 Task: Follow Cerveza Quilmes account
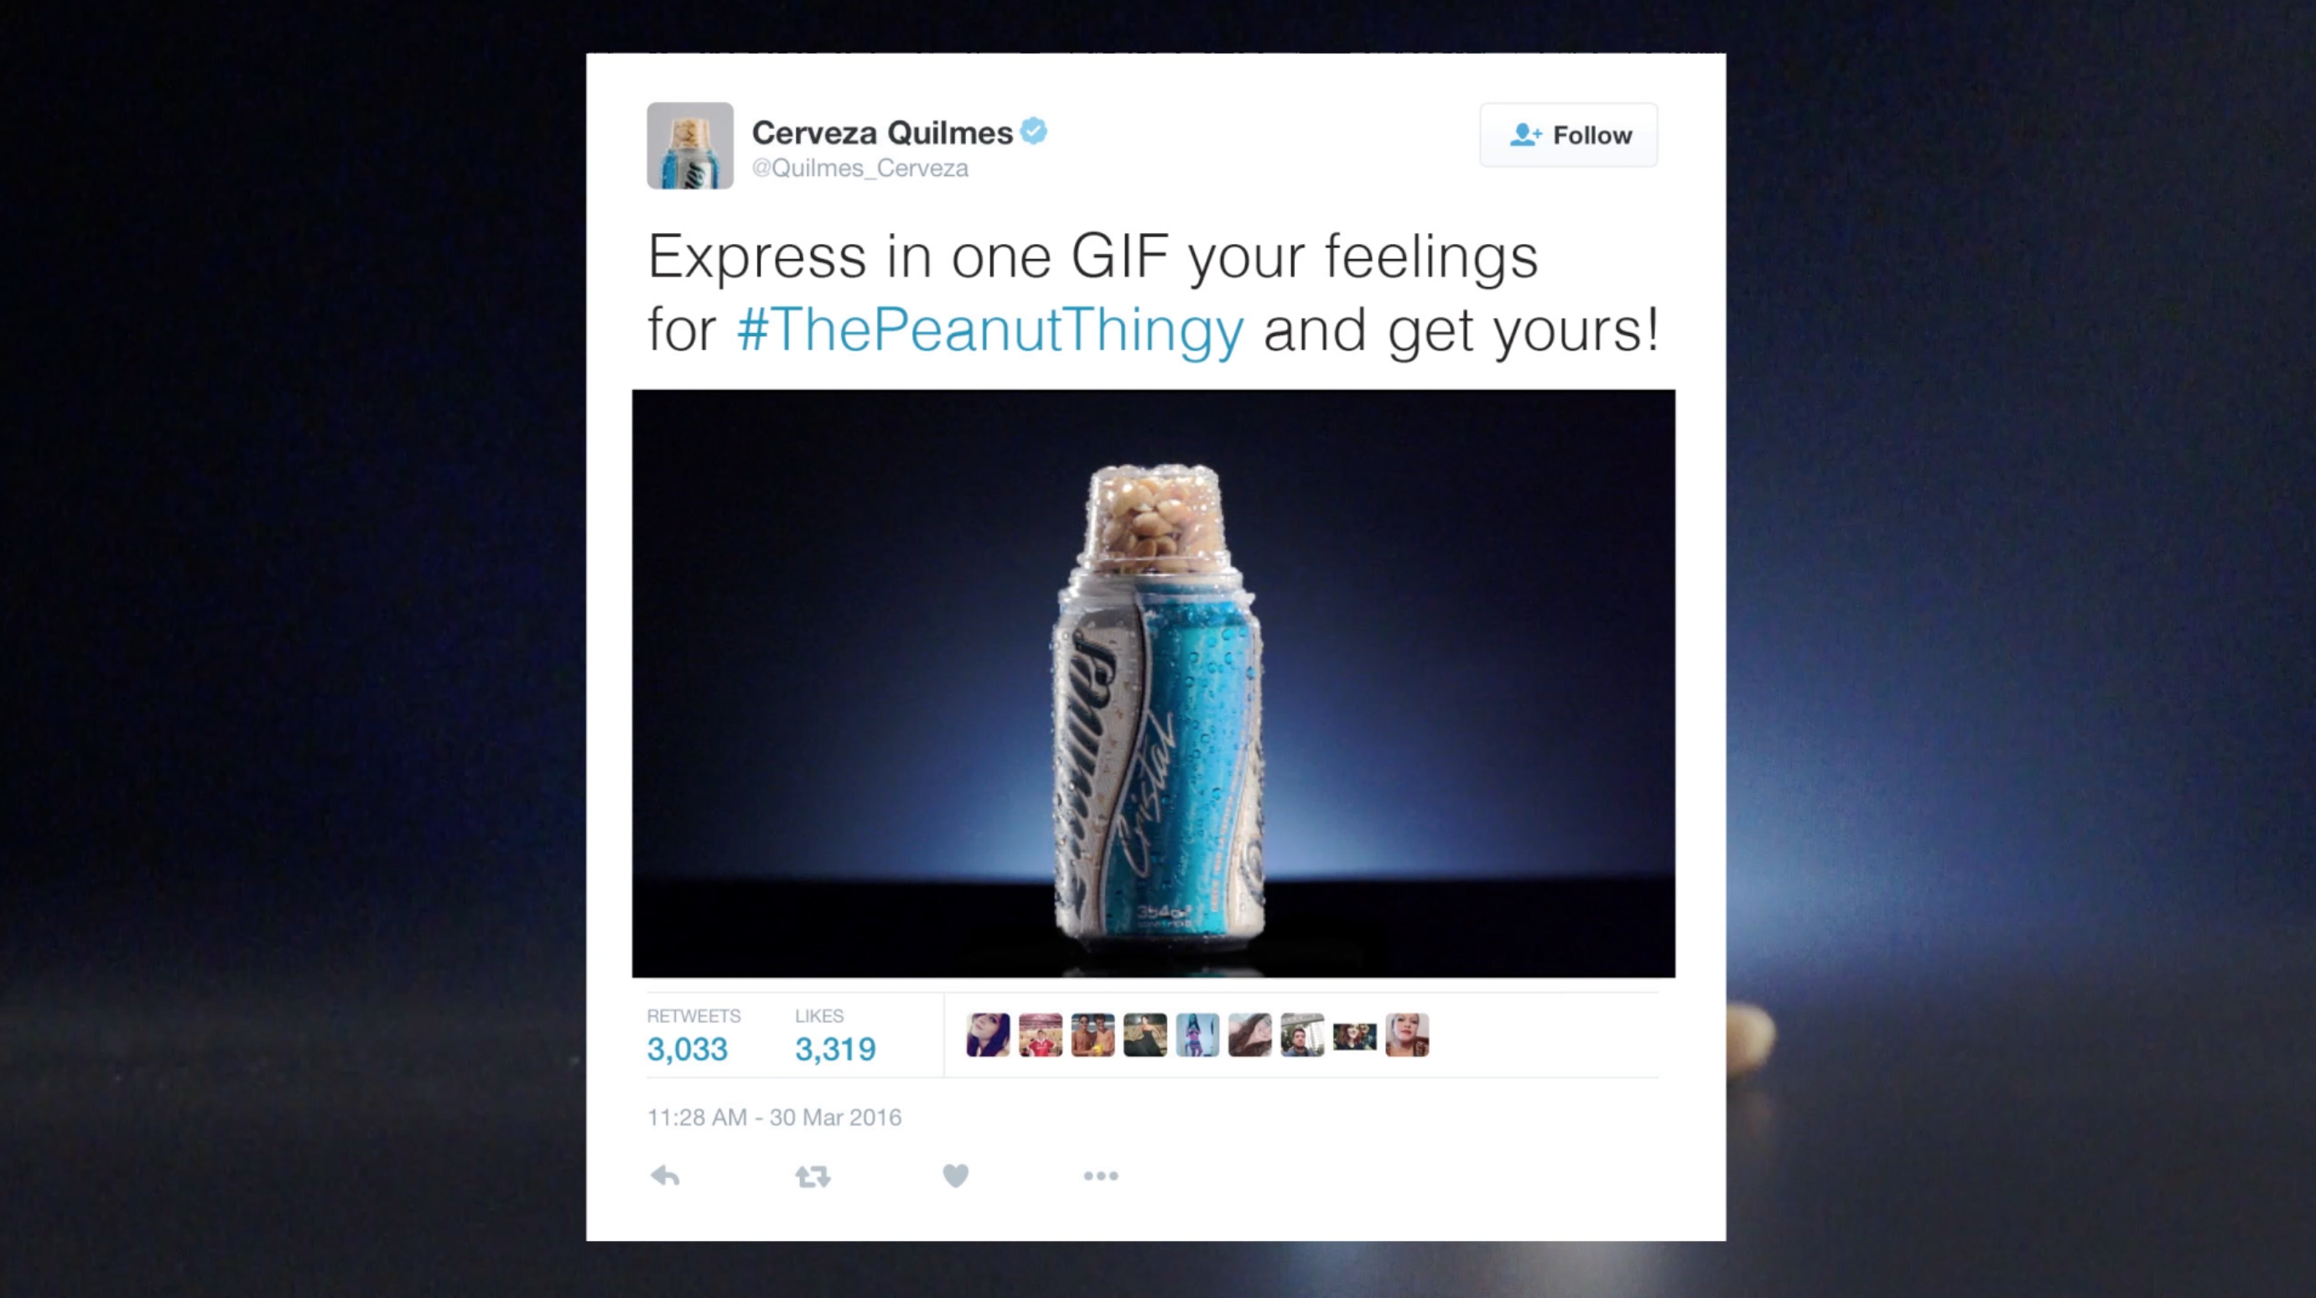[1569, 135]
